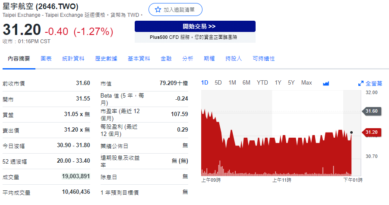Click the 32.00 chart y-axis label
This screenshot has height=205, width=389.
[x=371, y=92]
